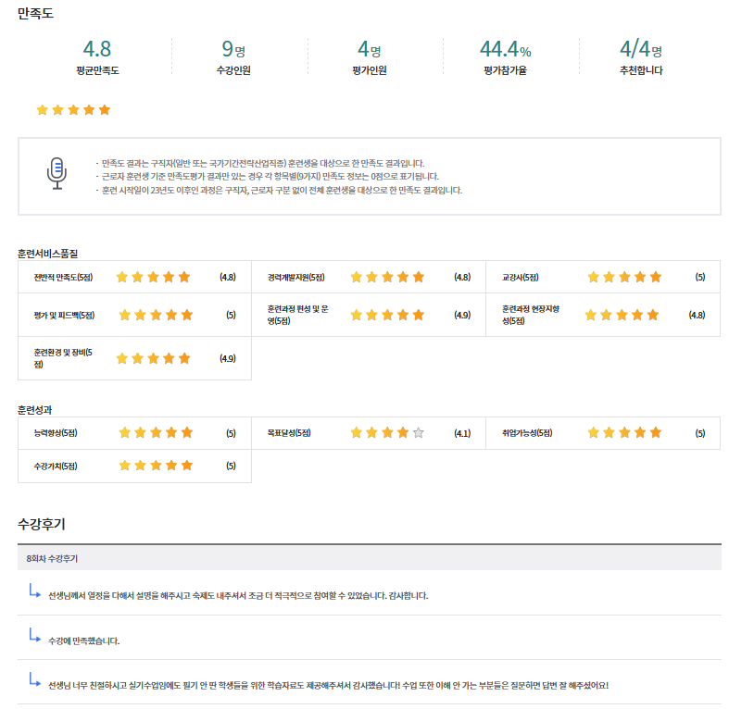Click the stars for 경력개발지원(5점)

point(387,277)
